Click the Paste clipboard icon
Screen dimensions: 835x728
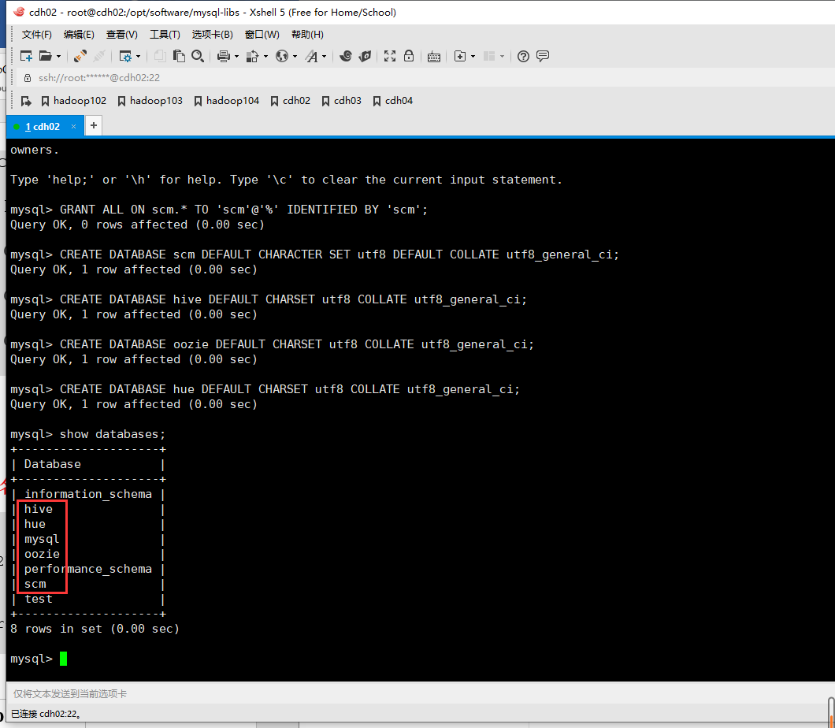(179, 56)
